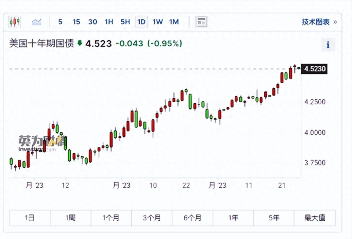
Task: Click the 4.5230 price label
Action: [315, 69]
